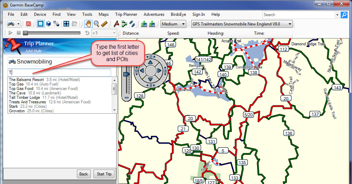This screenshot has height=184, width=352.
Task: Click the map compass pan left arrow
Action: [142, 71]
